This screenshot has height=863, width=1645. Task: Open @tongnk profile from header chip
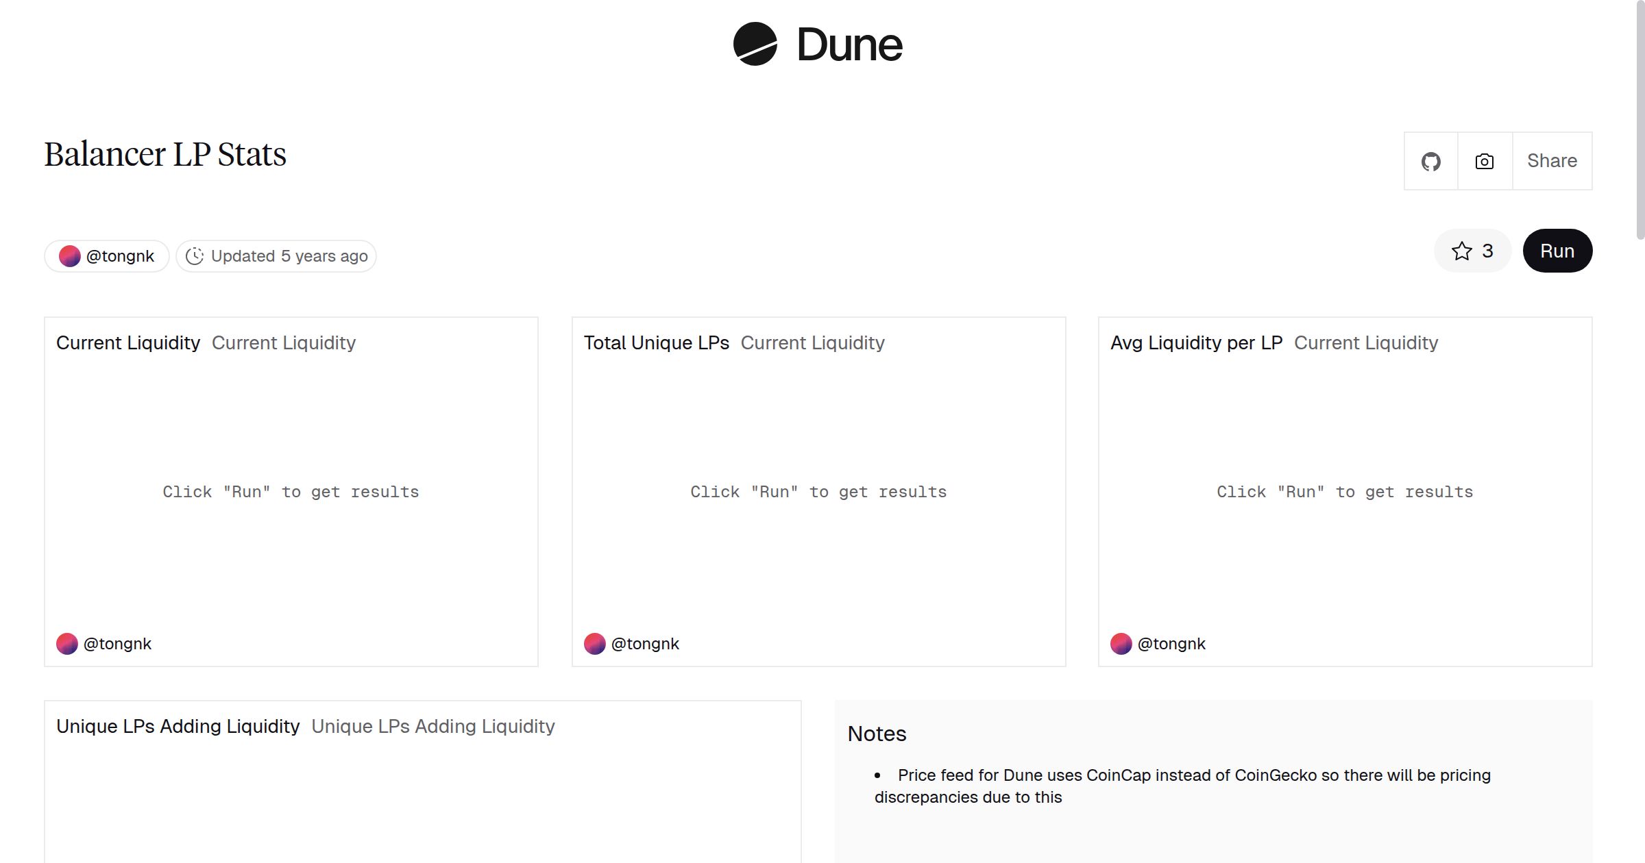(x=120, y=256)
